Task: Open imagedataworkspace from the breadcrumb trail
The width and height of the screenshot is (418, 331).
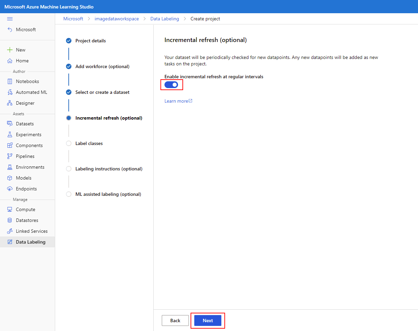Action: click(x=116, y=19)
